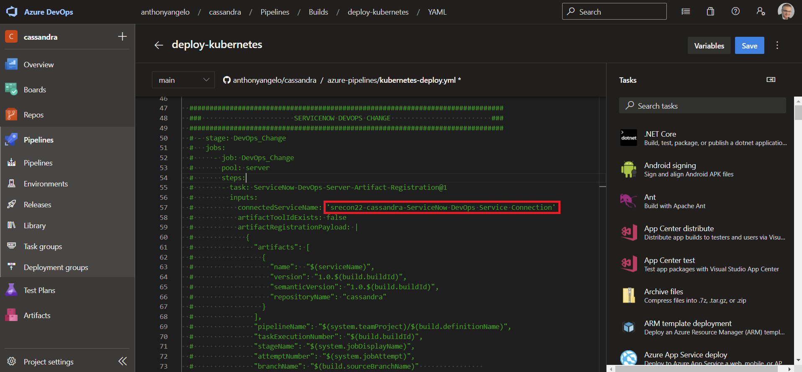Open the help question mark icon
Image resolution: width=802 pixels, height=372 pixels.
point(735,11)
